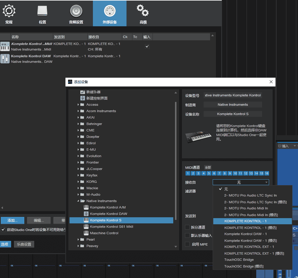This screenshot has width=298, height=278.
Task: Click the 乐曲设置 song setup button
Action: click(24, 244)
